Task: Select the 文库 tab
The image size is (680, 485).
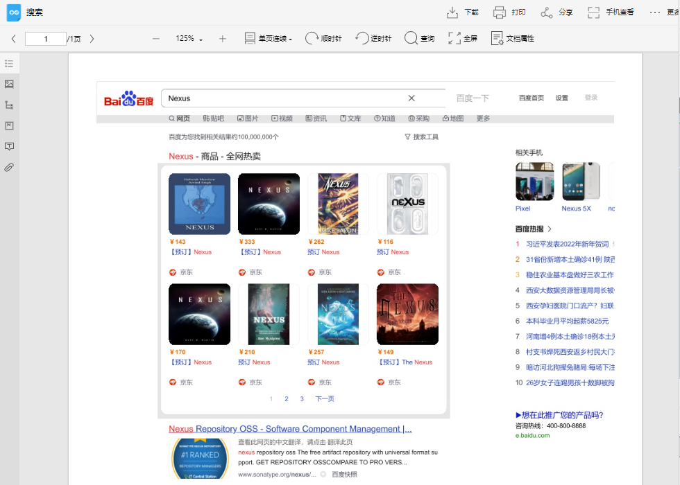Action: coord(350,118)
